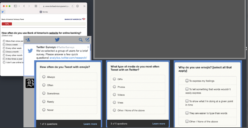The width and height of the screenshot is (248, 128).
Task: Click the Twitter timeline scrollbar beside the prompt
Action: 91,47
